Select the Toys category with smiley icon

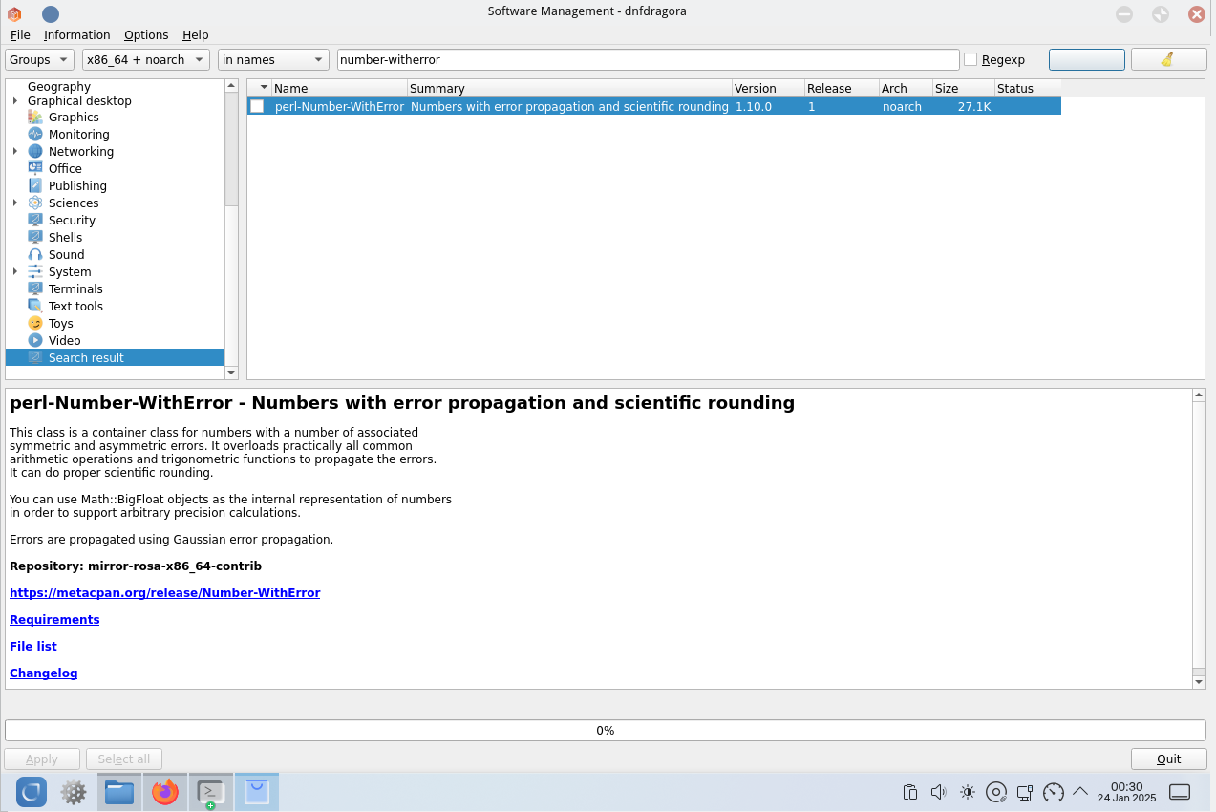60,323
